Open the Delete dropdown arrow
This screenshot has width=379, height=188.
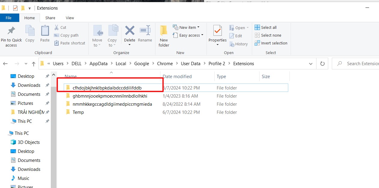pyautogui.click(x=130, y=45)
